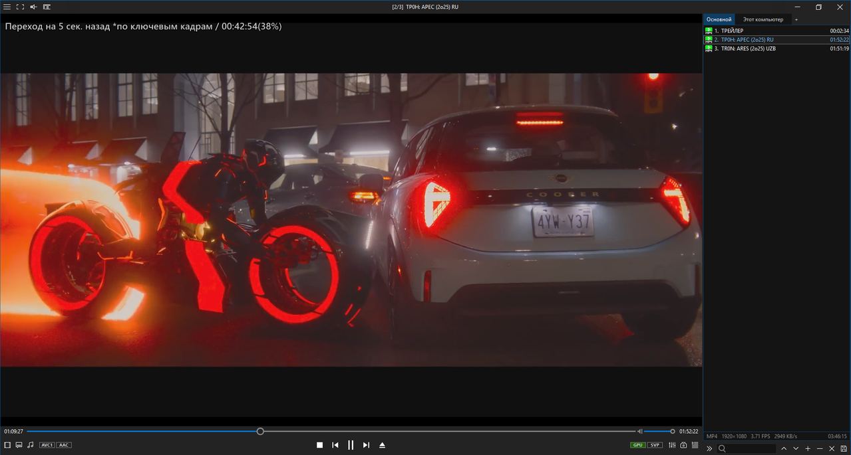Image resolution: width=851 pixels, height=455 pixels.
Task: Click the seek bar position handle
Action: 260,431
